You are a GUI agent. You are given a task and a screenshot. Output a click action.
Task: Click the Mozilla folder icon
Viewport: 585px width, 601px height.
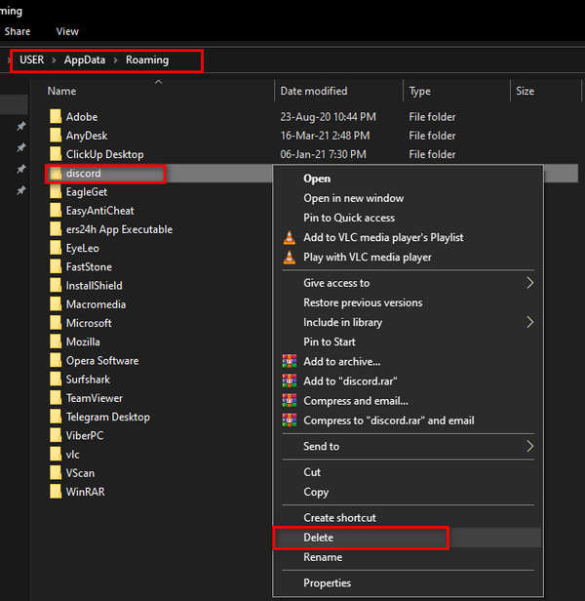(56, 341)
